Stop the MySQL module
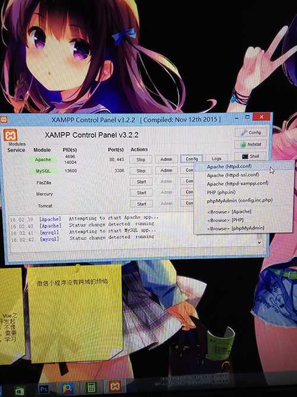 [141, 171]
